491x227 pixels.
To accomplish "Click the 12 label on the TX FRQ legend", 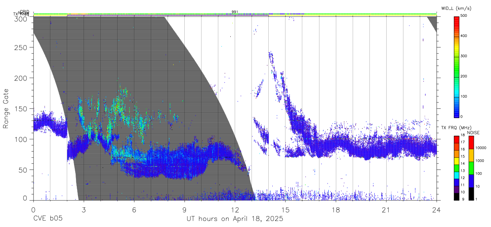I will tap(462, 178).
